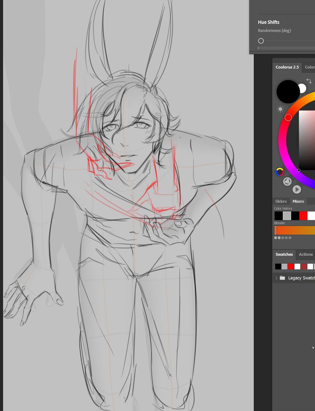315x411 pixels.
Task: Swap foreground and background colors in Coolorus
Action: (309, 81)
